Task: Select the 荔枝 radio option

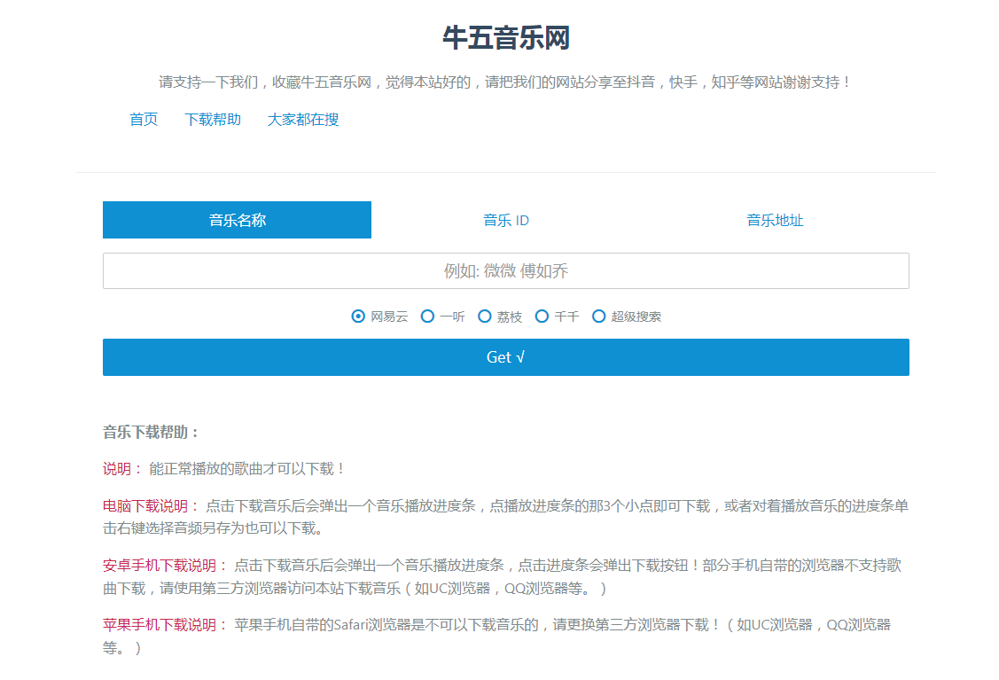Action: pos(485,316)
